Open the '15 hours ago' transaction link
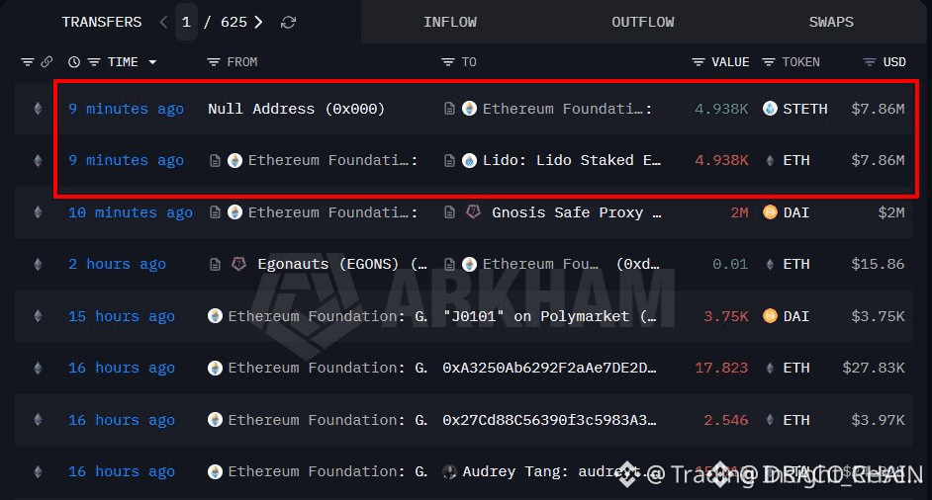The image size is (932, 500). point(122,316)
